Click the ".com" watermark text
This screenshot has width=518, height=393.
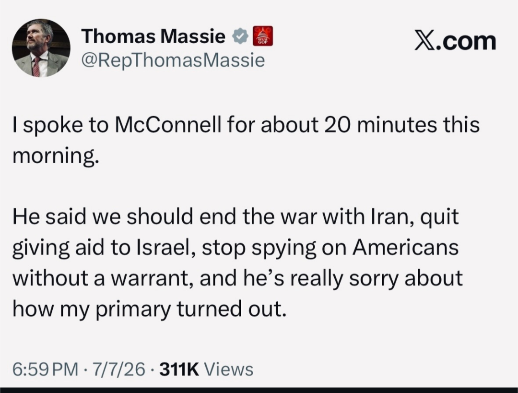[x=467, y=42]
